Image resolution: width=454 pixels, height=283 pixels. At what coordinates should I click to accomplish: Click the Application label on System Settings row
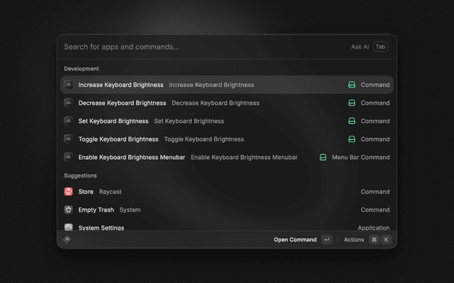pos(374,228)
